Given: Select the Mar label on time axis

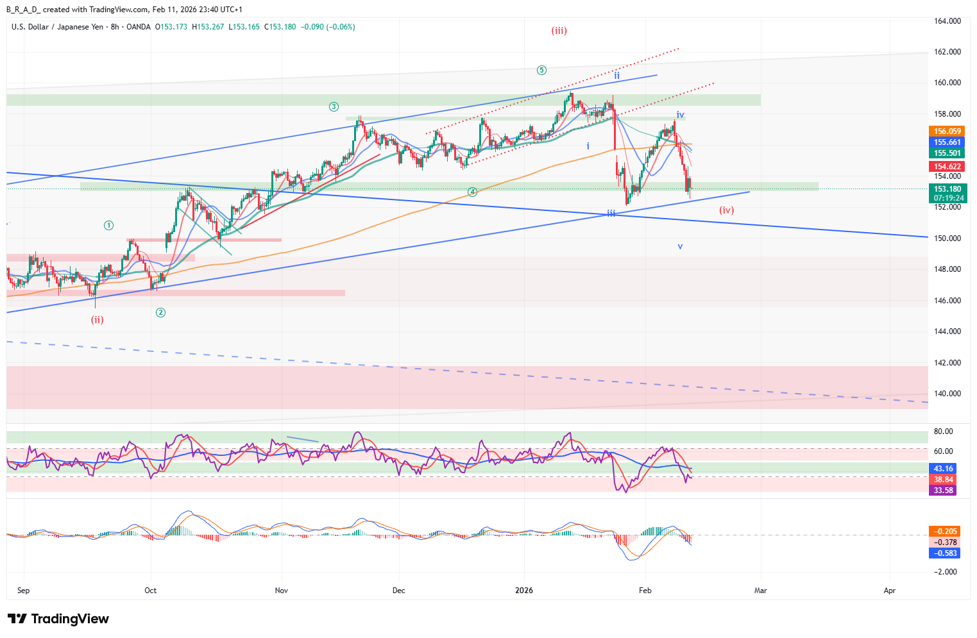Looking at the screenshot, I should pyautogui.click(x=760, y=591).
